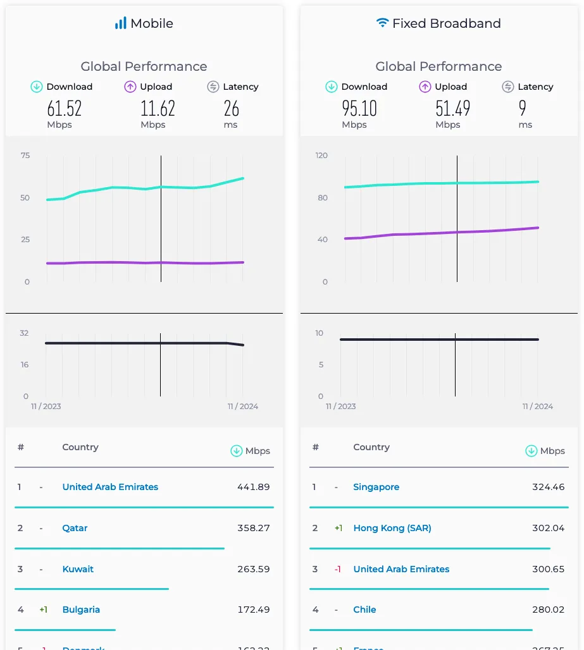Click the Mobile Latency icon
The height and width of the screenshot is (650, 584).
[x=213, y=87]
